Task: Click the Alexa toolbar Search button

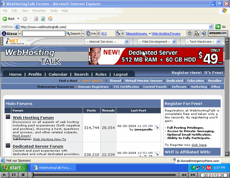Action: 73,34
